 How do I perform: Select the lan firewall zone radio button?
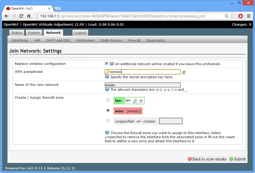pos(108,100)
